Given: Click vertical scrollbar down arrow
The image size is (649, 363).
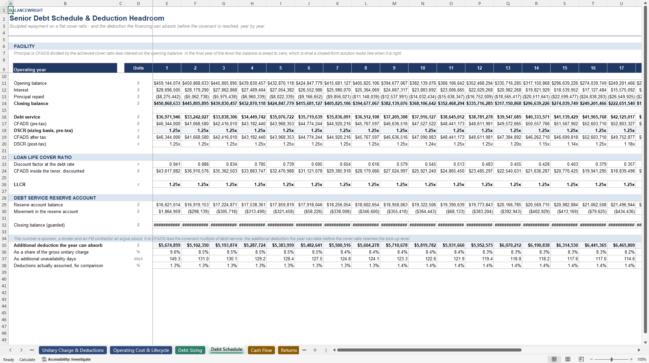Looking at the screenshot, I should 645,342.
